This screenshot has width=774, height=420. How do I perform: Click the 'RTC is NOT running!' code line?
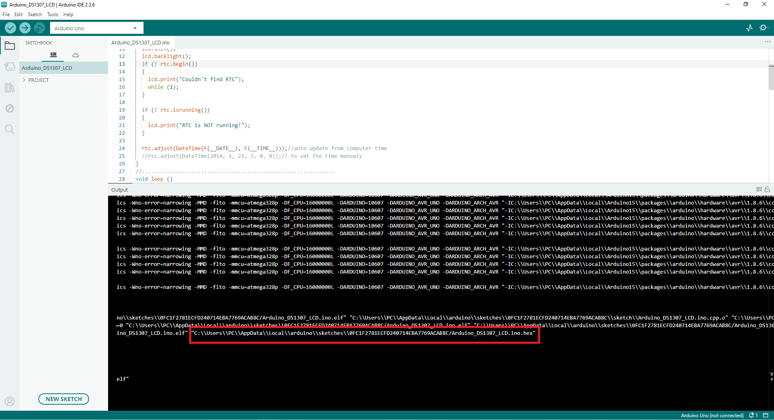pyautogui.click(x=199, y=125)
